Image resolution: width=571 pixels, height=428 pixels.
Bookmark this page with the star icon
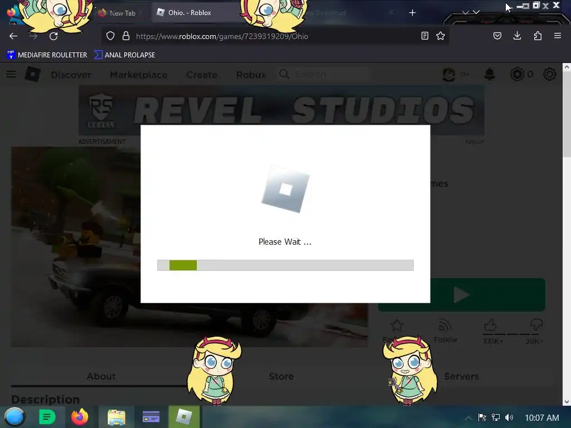pos(441,36)
